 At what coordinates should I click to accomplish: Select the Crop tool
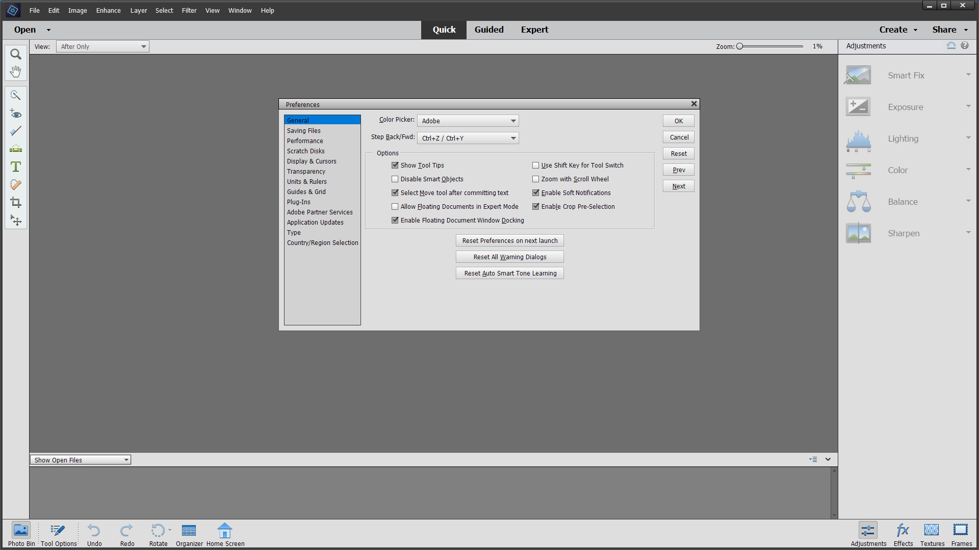click(15, 202)
